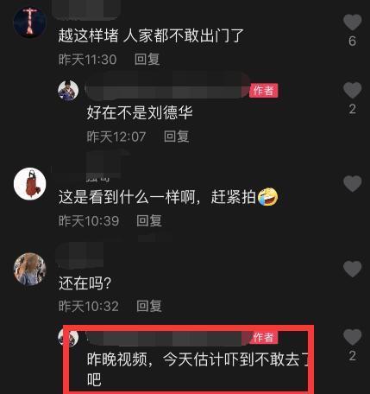The image size is (370, 394).
Task: Select the comment text 好在不是刘德华
Action: pyautogui.click(x=140, y=112)
